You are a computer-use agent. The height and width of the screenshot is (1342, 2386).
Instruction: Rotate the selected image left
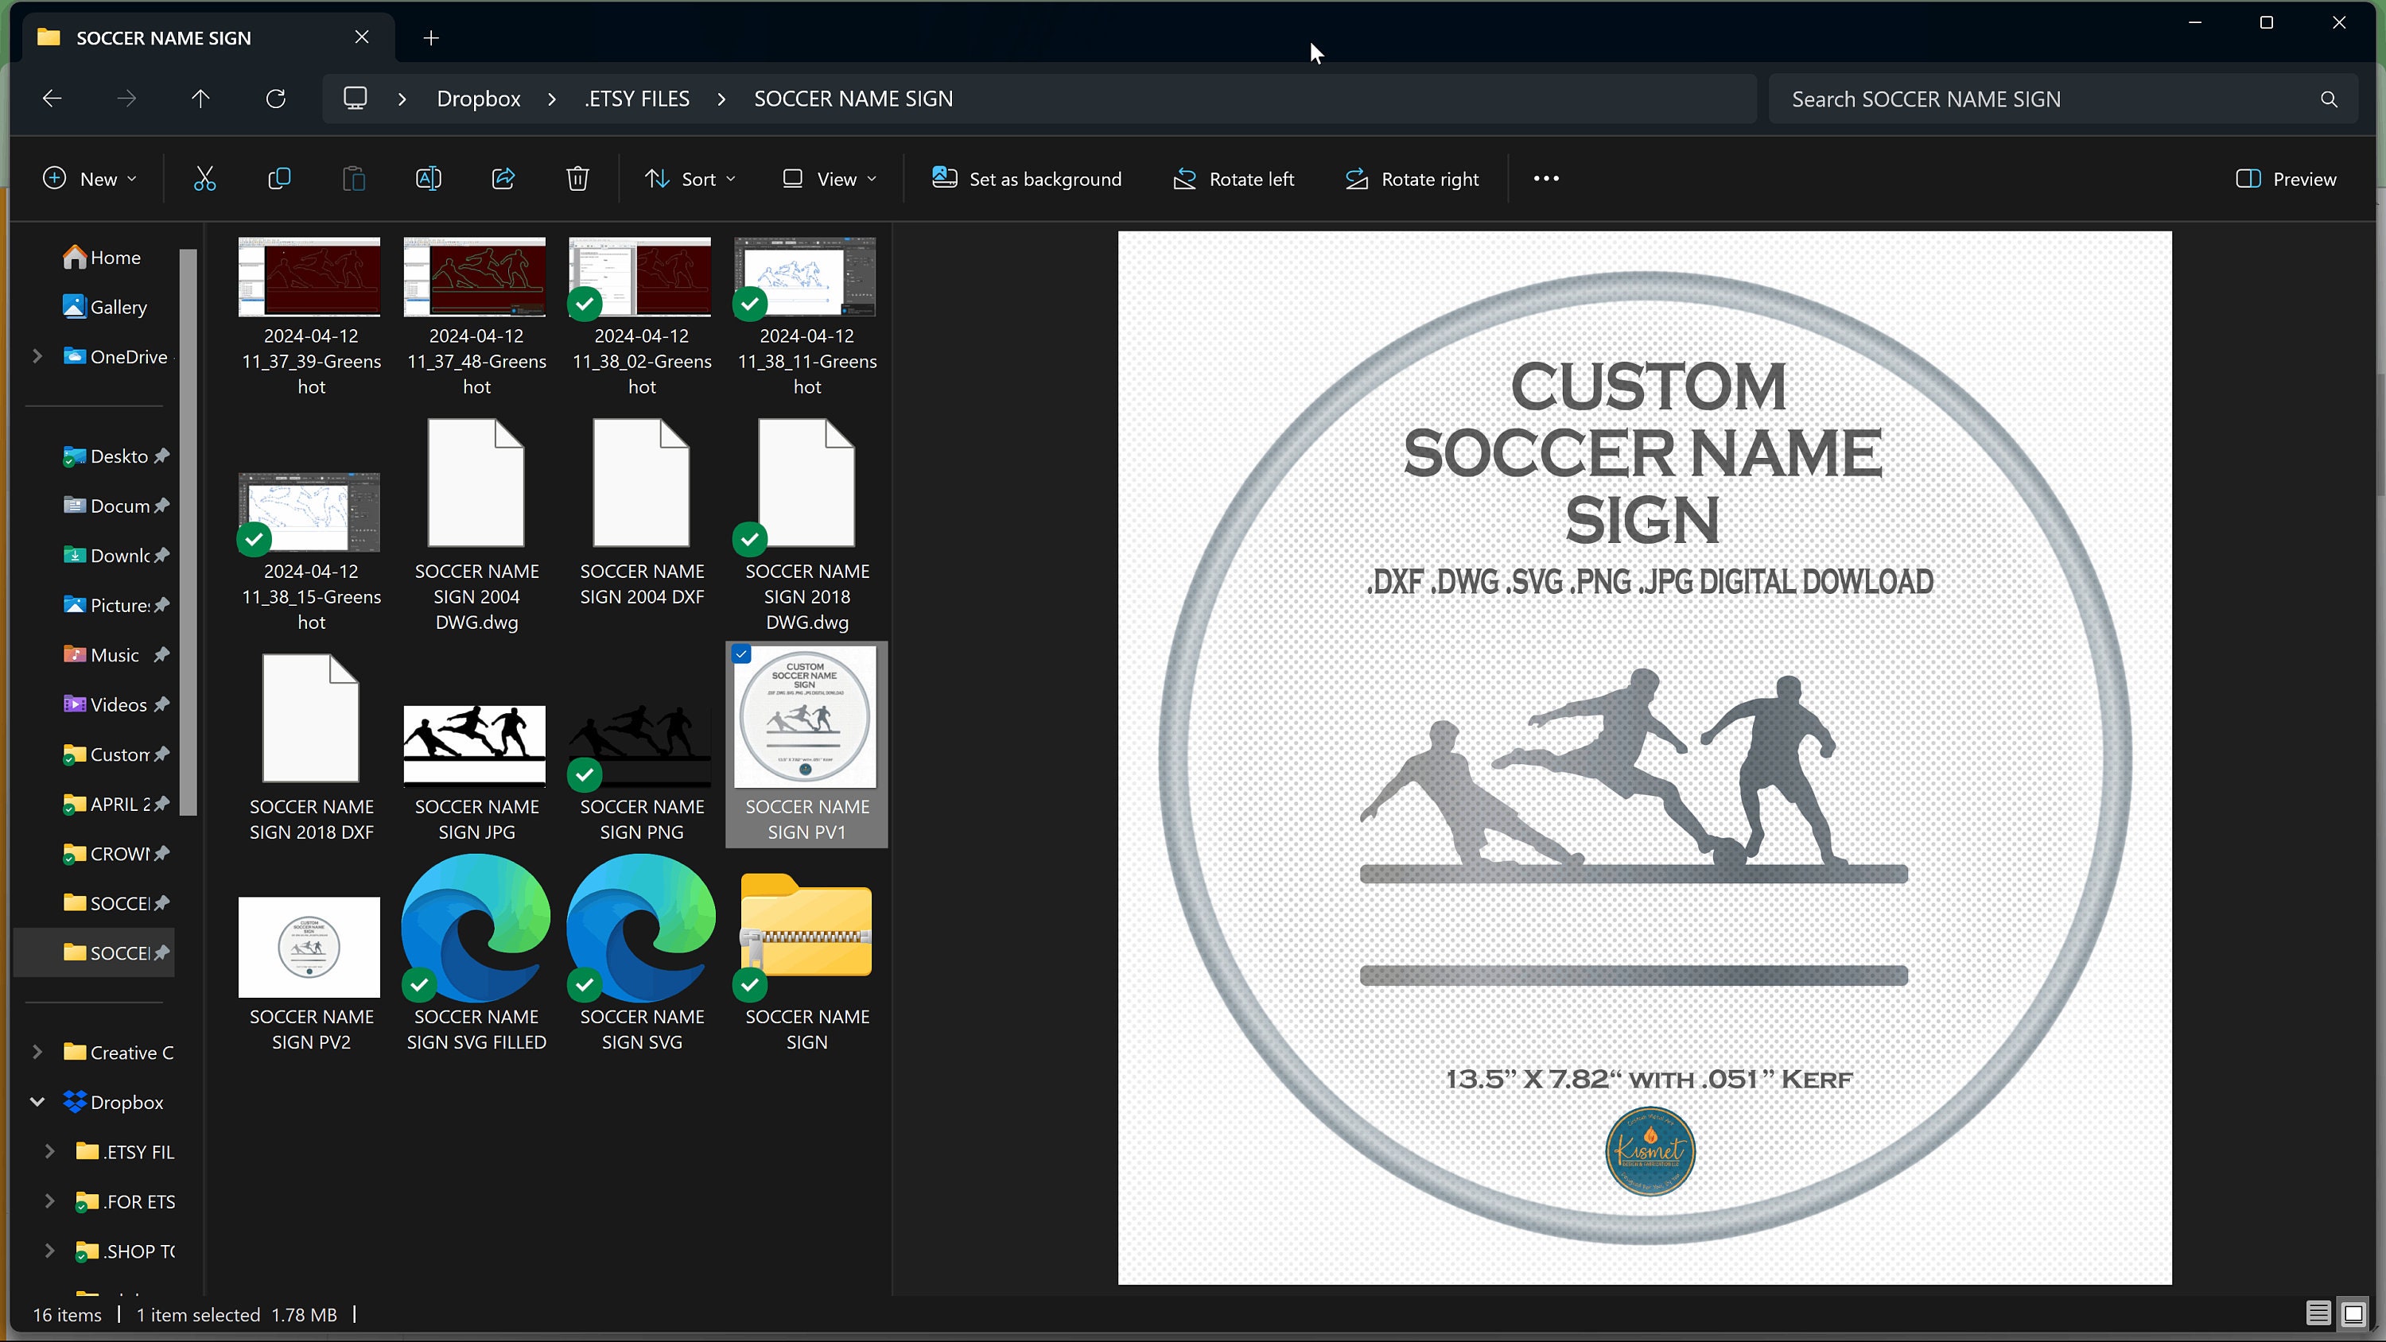click(1232, 178)
